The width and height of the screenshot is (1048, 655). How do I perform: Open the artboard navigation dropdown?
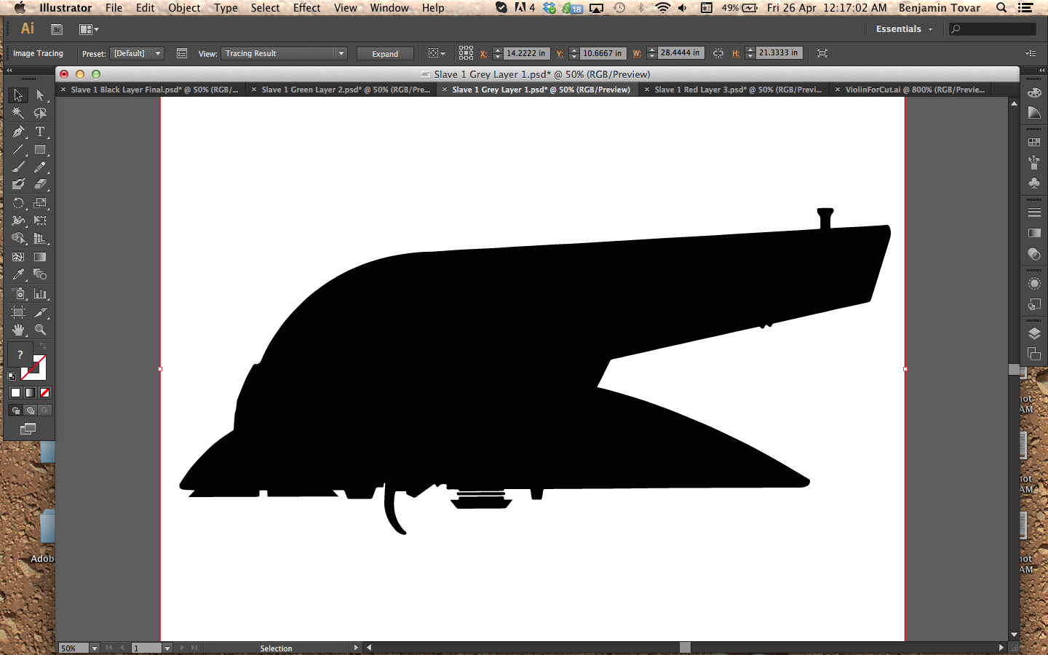(167, 648)
